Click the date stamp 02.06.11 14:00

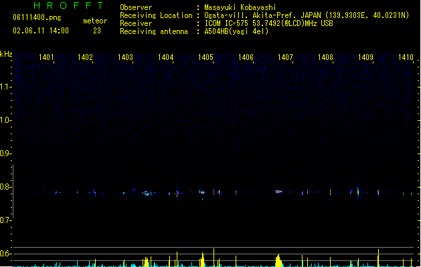[x=41, y=31]
